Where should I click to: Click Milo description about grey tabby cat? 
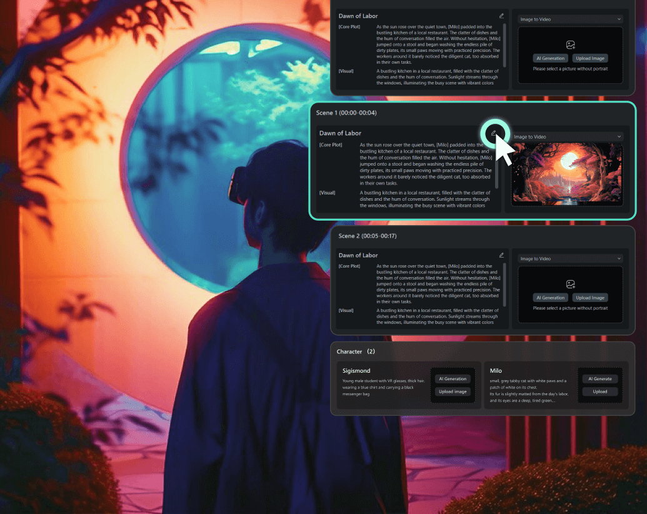529,391
